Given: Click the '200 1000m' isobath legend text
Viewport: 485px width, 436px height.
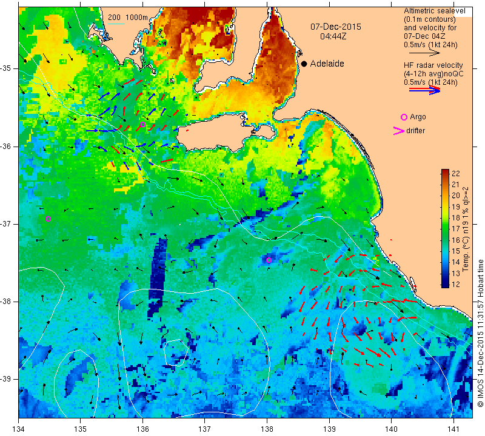Looking at the screenshot, I should 128,18.
